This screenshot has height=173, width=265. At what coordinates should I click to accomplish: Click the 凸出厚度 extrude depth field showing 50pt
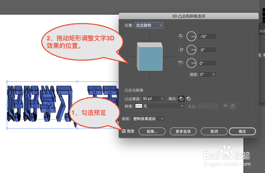coord(152,99)
